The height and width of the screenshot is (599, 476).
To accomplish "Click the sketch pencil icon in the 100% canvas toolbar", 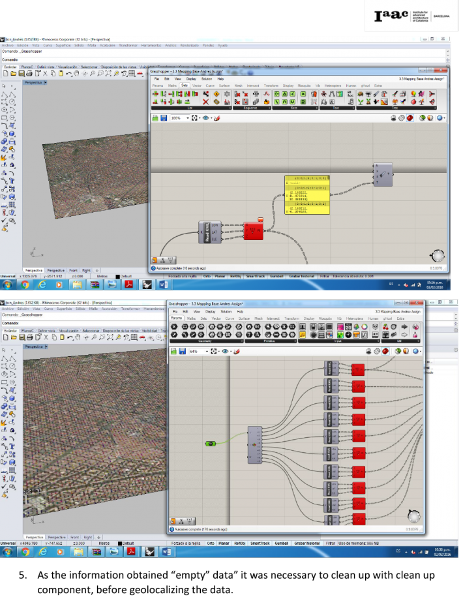I will (218, 118).
